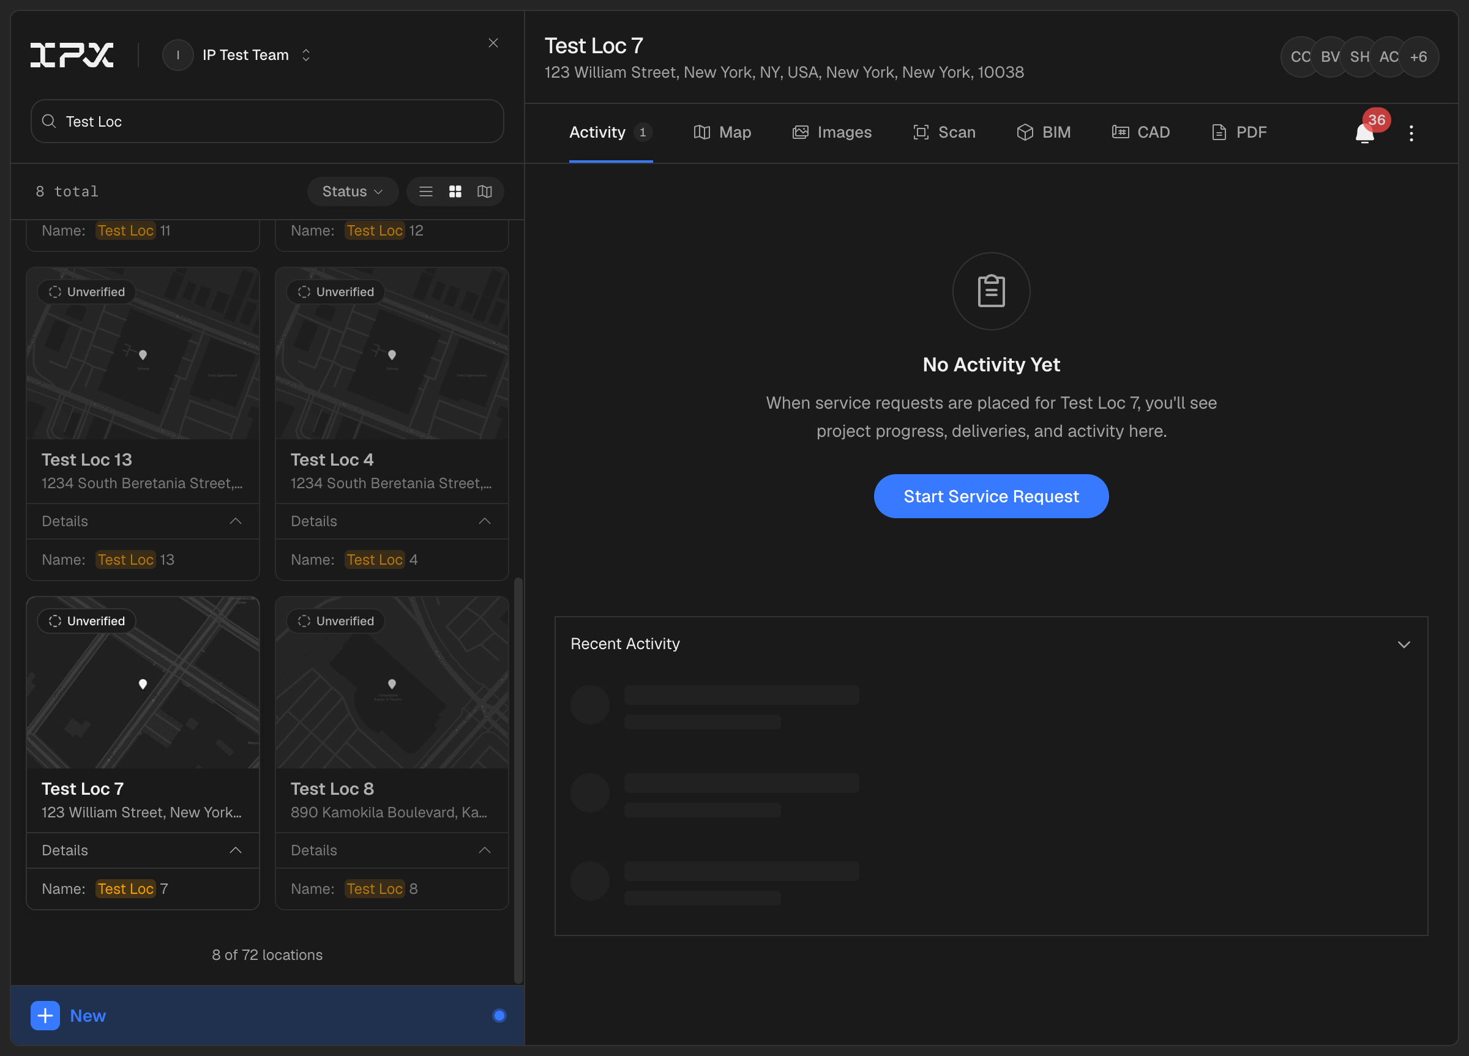Click Unverified badge on Test Loc 4

[x=335, y=292]
